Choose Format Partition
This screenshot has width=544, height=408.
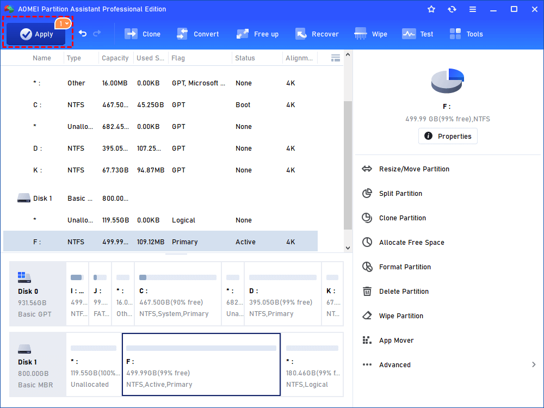(x=405, y=267)
